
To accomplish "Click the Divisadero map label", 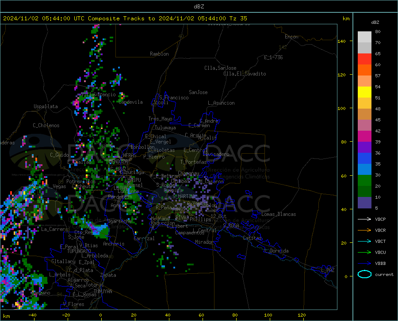I will pos(216,154).
